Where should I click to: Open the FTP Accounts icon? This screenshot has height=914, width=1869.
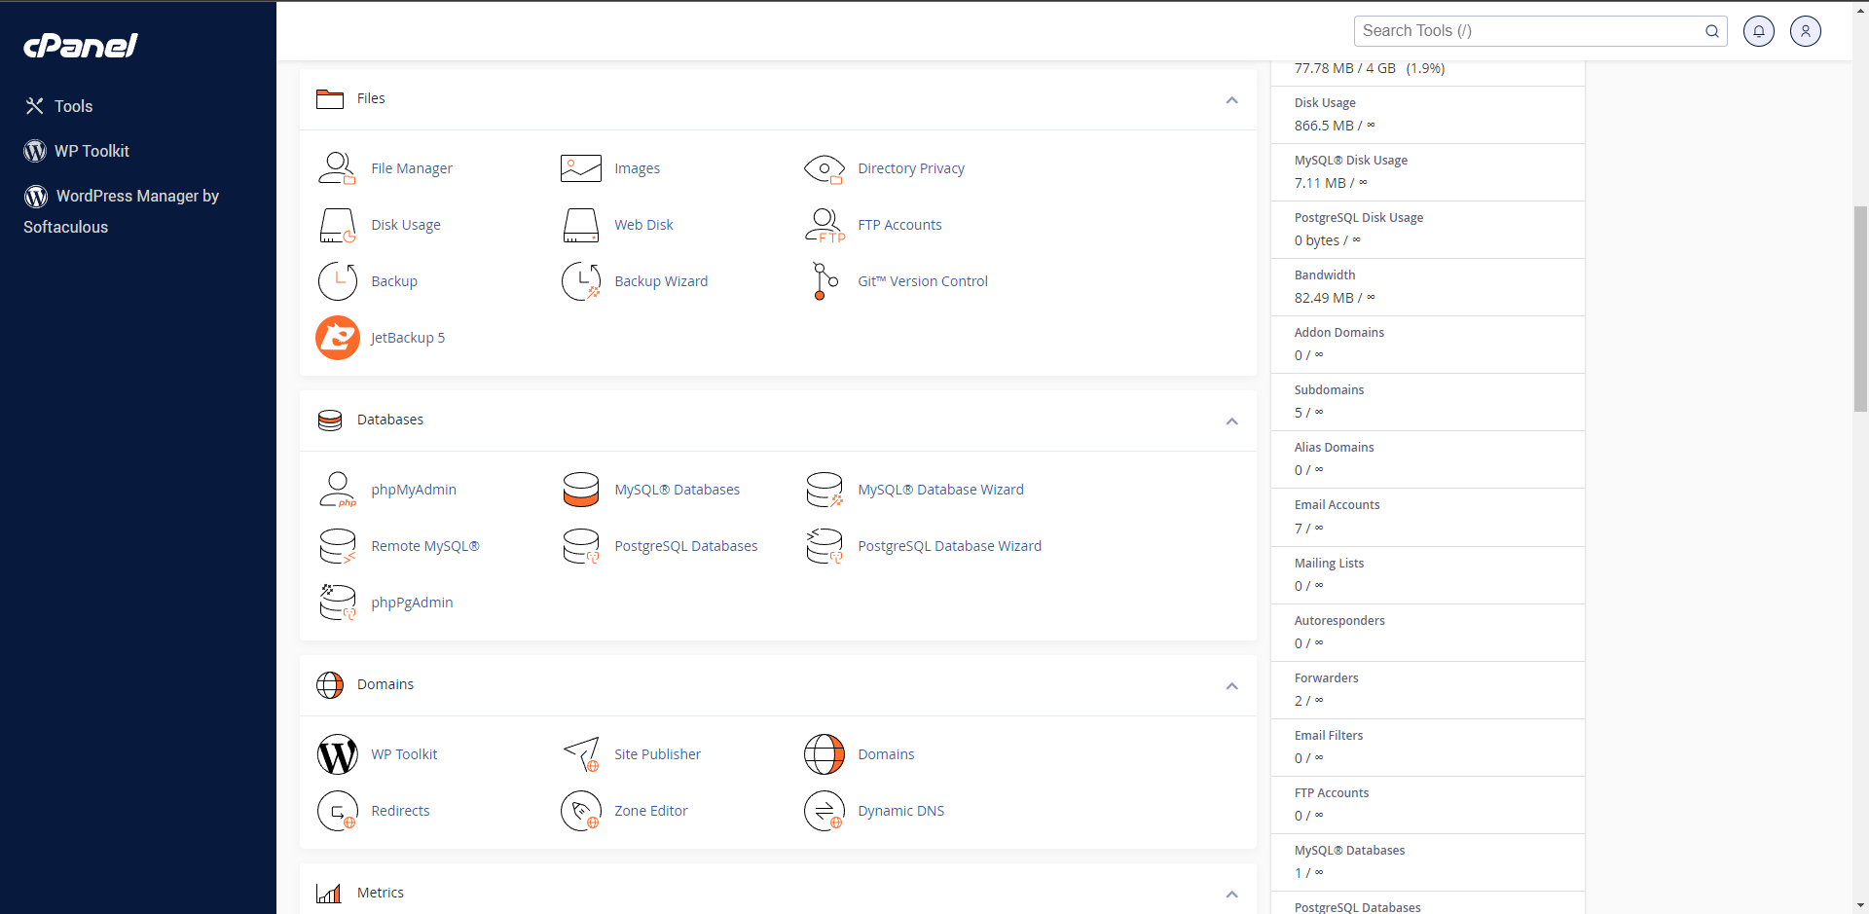[x=824, y=224]
